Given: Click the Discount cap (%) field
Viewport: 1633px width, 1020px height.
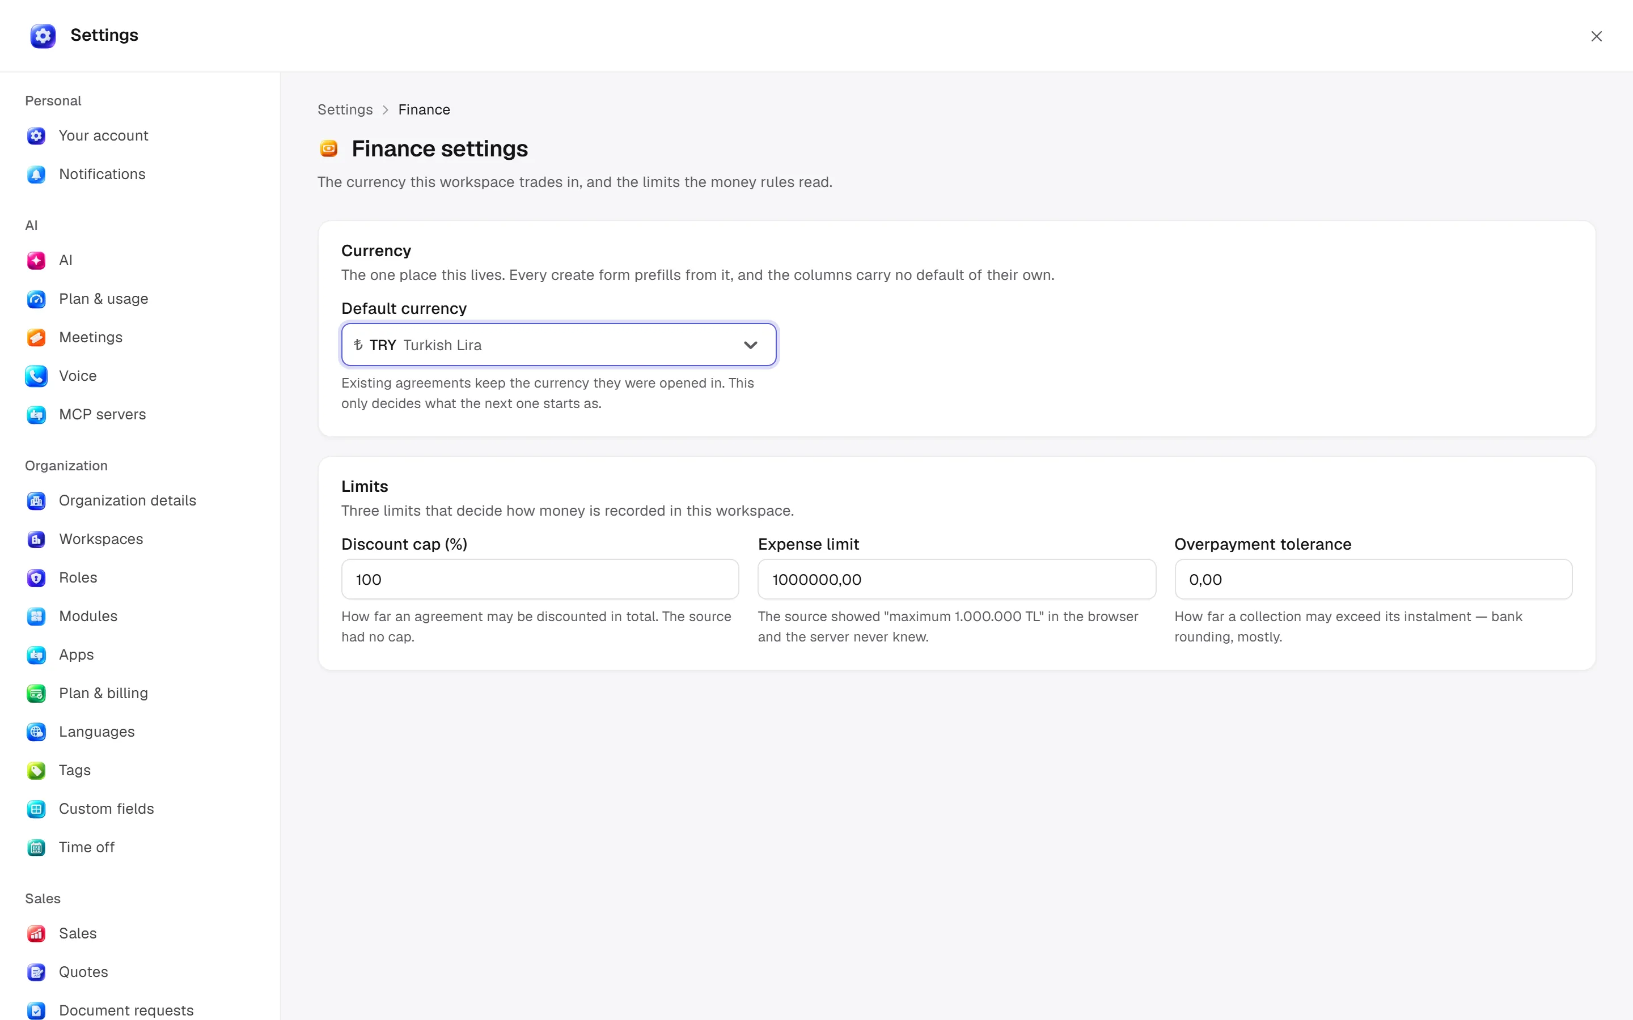Looking at the screenshot, I should [x=540, y=579].
